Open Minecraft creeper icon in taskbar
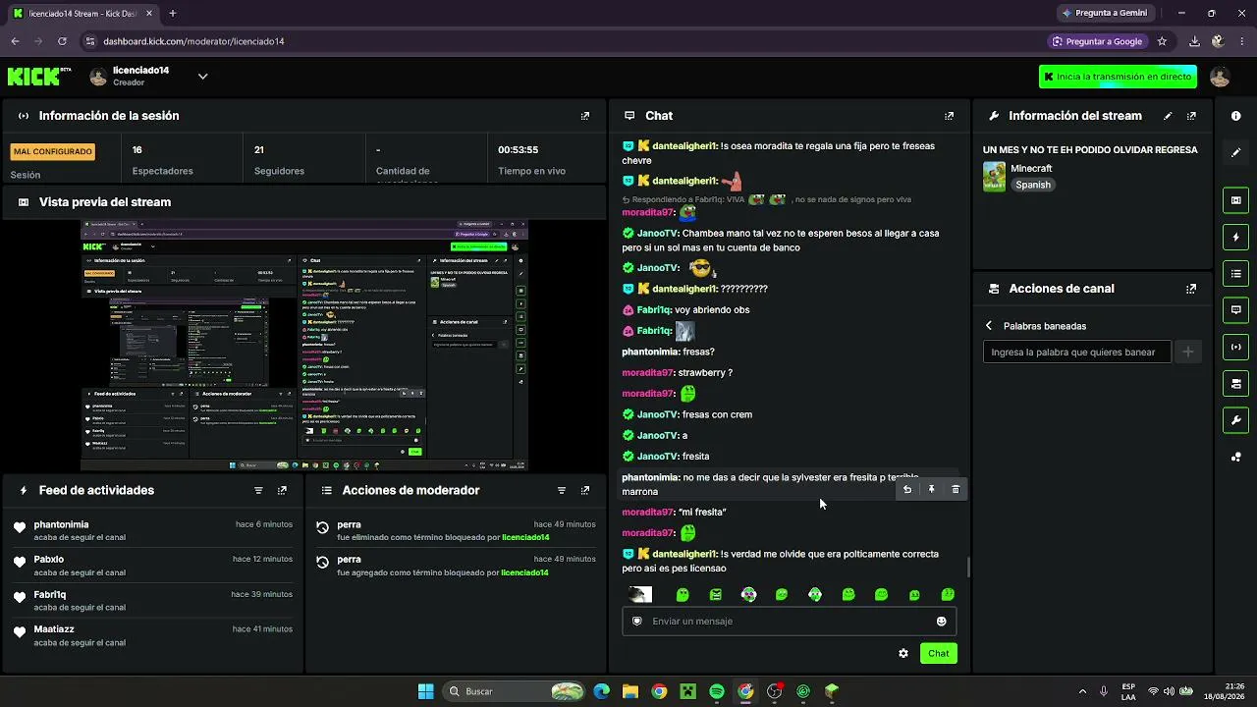This screenshot has width=1257, height=707. [688, 691]
